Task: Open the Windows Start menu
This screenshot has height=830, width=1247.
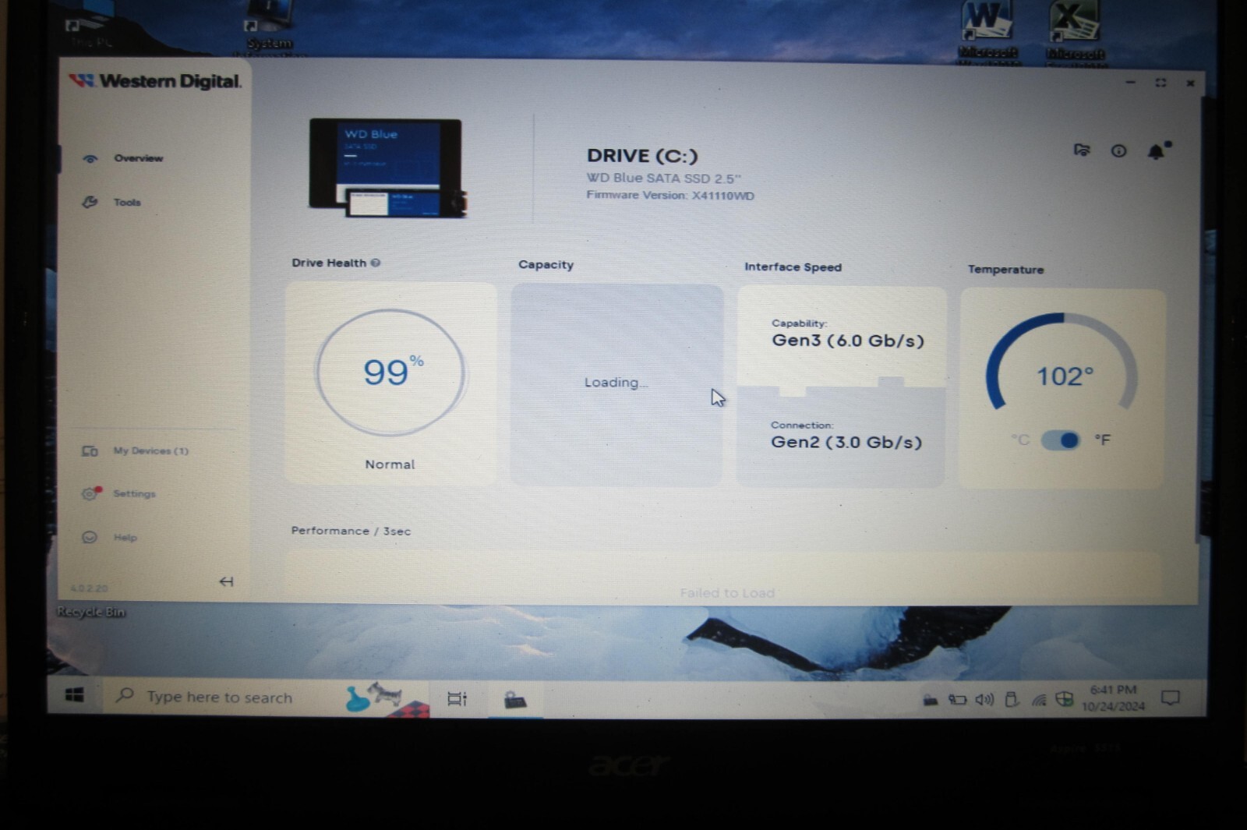Action: tap(75, 696)
